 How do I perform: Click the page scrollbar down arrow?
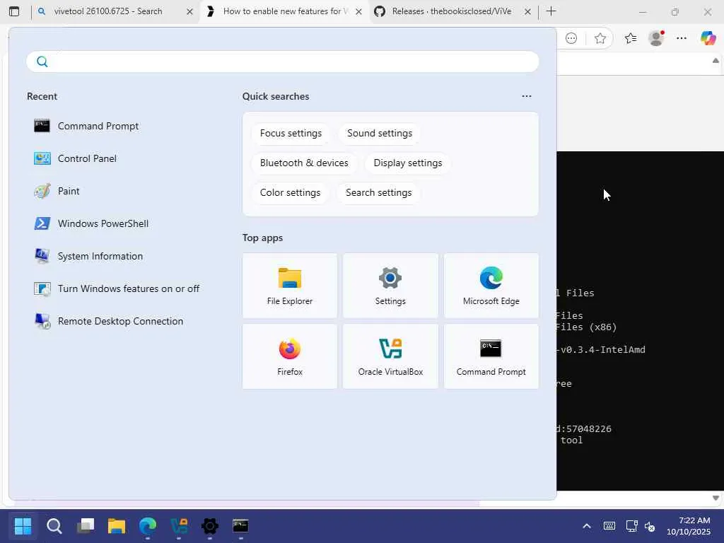pos(716,498)
